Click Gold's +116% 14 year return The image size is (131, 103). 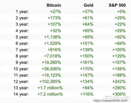click(x=87, y=94)
